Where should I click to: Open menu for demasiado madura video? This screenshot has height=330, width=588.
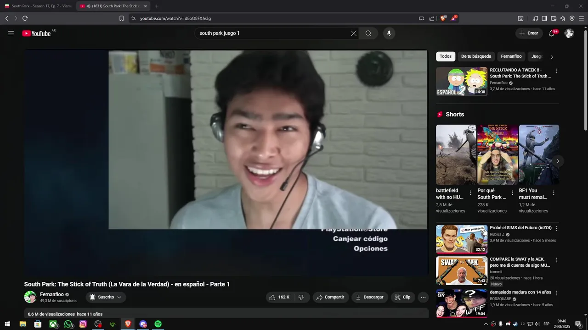pos(557,293)
